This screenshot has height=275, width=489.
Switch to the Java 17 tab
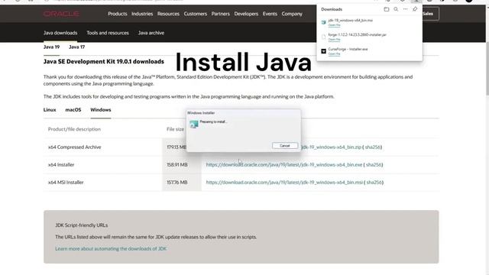[x=76, y=47]
